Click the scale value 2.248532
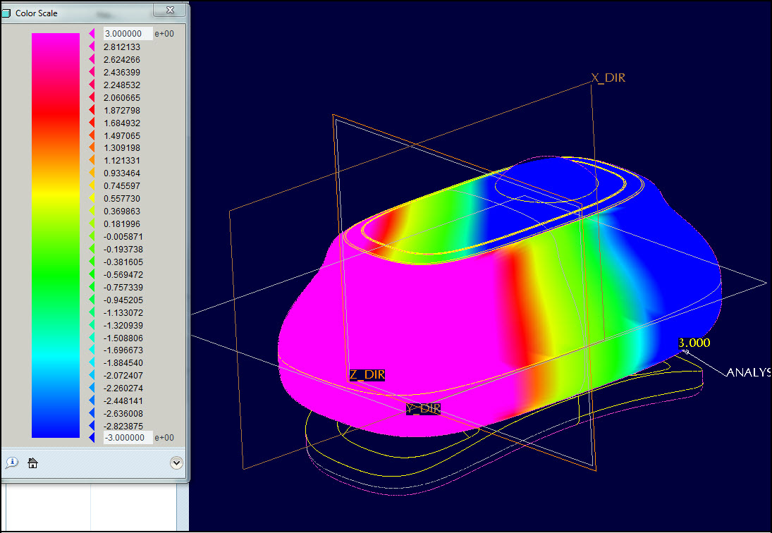 122,85
